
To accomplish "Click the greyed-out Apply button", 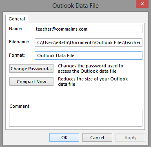I will point(130,138).
